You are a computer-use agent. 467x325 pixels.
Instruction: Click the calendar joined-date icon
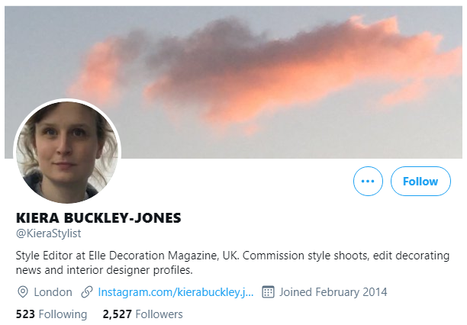point(268,292)
